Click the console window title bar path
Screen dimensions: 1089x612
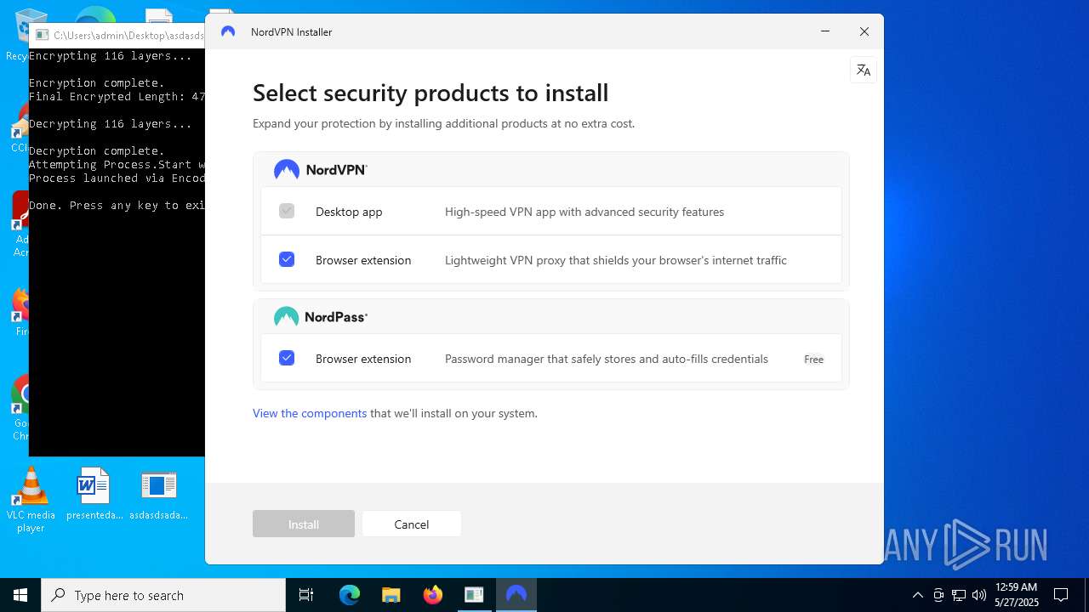tap(128, 36)
